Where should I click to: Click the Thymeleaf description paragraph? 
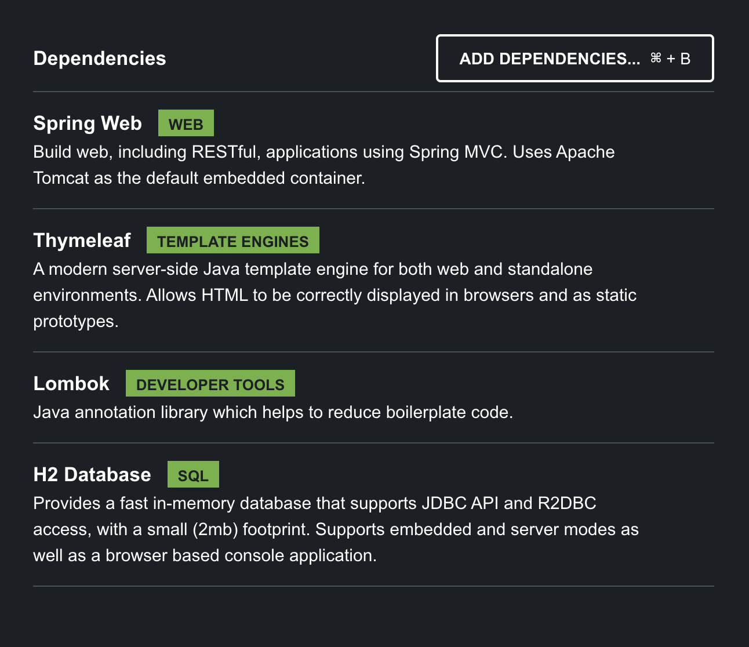pyautogui.click(x=335, y=295)
